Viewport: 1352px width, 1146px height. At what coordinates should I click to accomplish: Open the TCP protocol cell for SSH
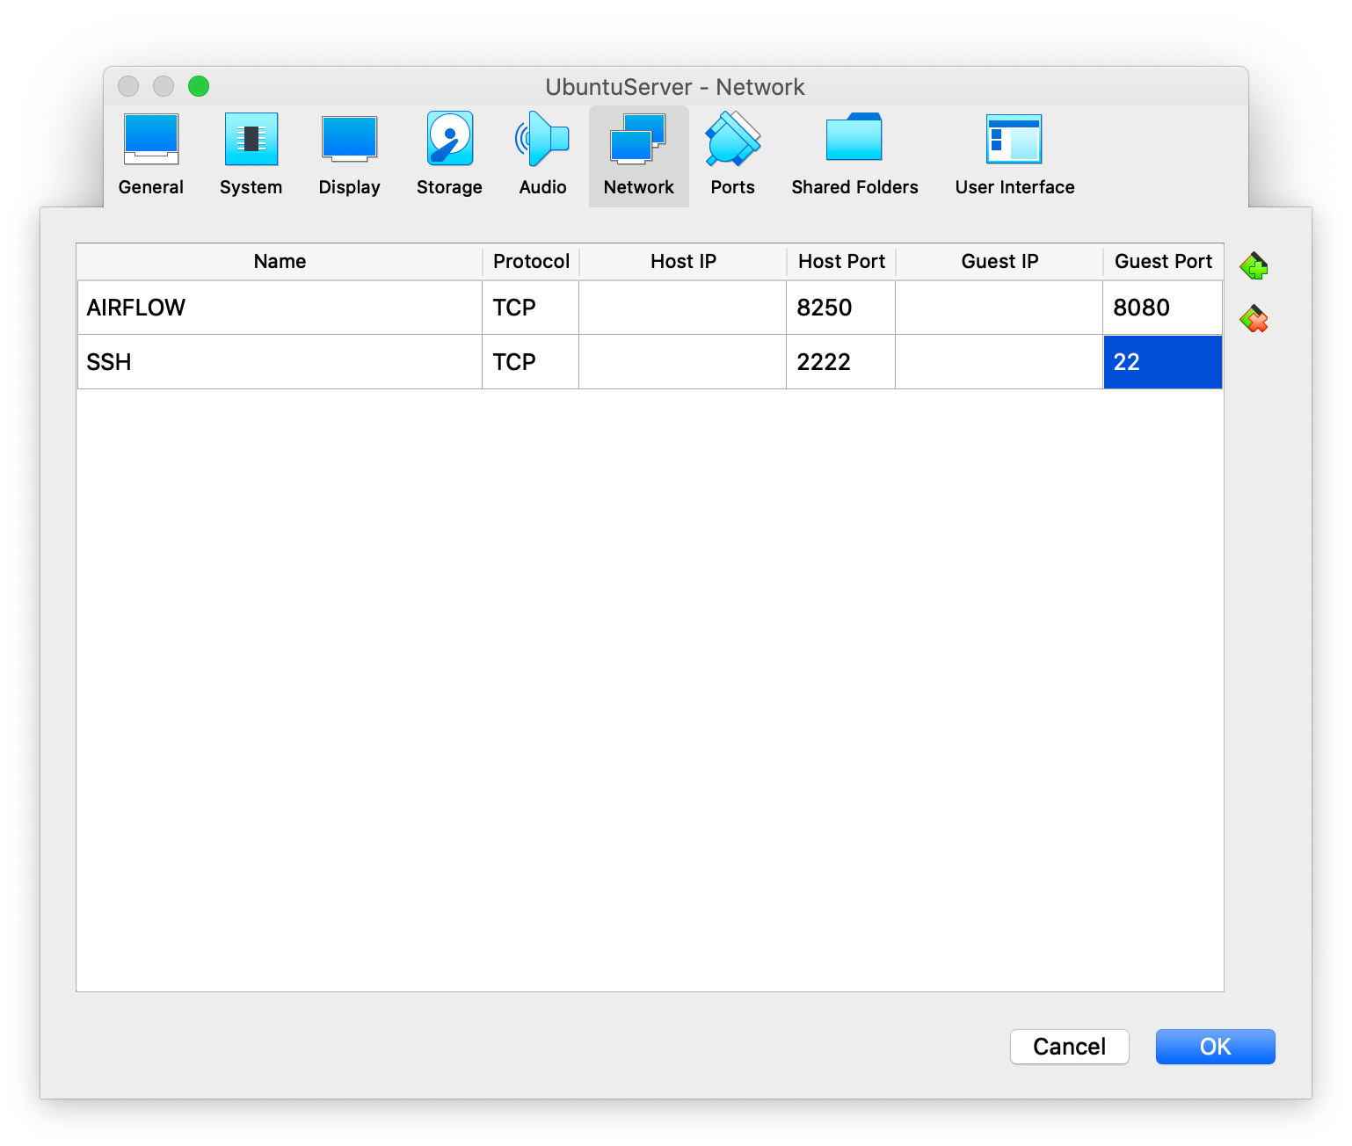coord(531,362)
